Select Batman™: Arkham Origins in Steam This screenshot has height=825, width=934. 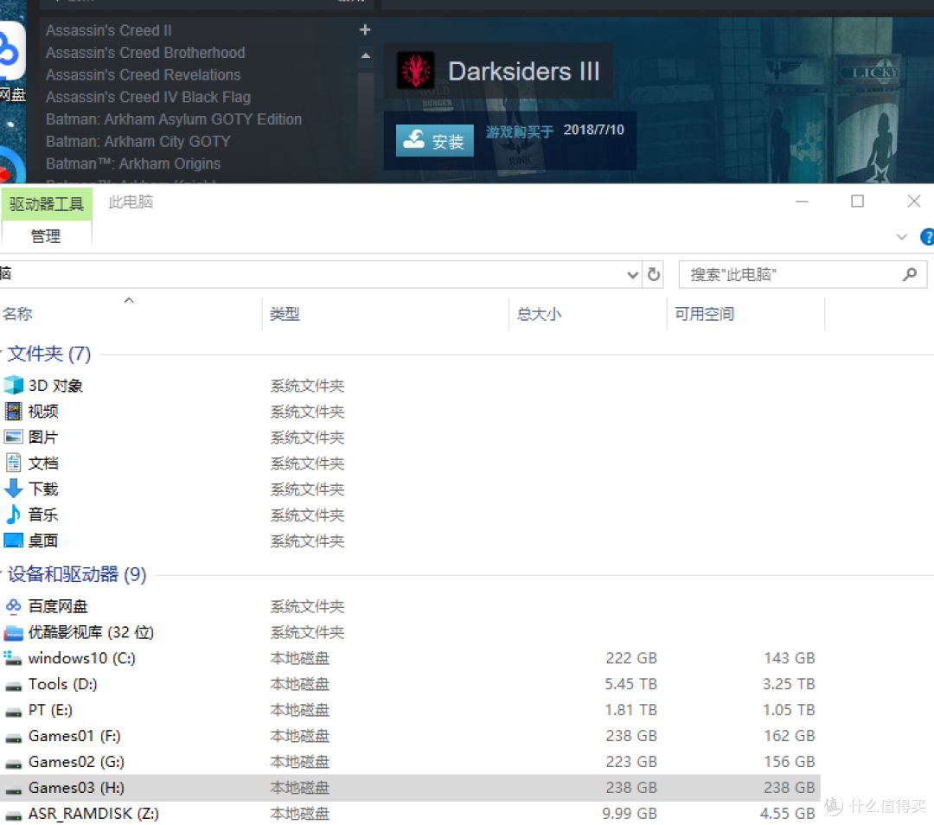(133, 163)
